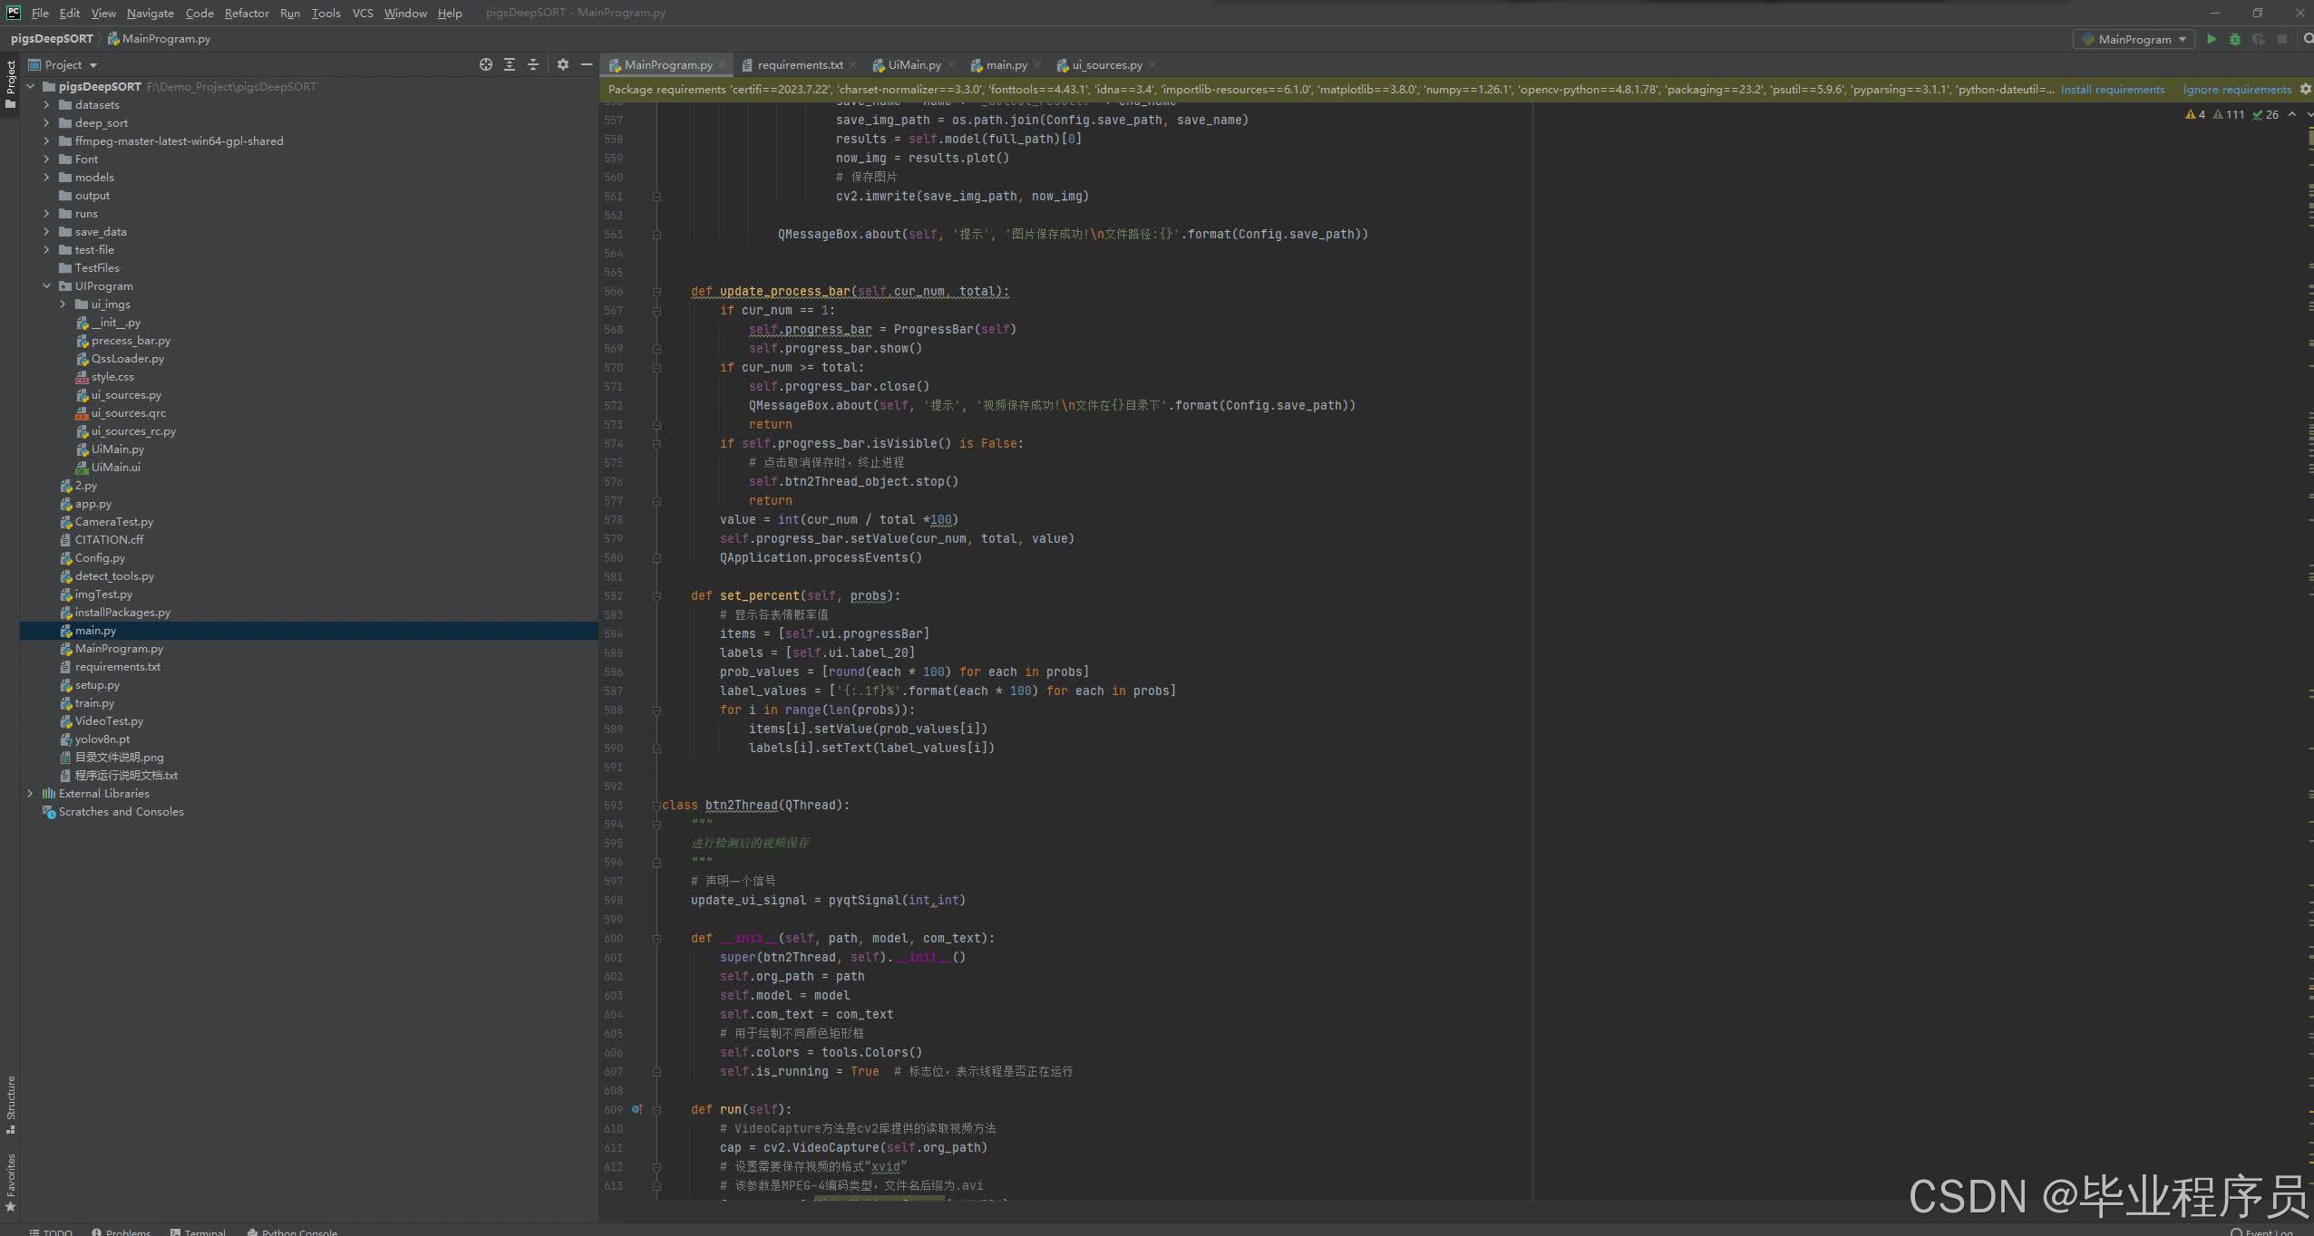This screenshot has height=1236, width=2314.
Task: Open Search Everywhere magnifier icon
Action: (2308, 39)
